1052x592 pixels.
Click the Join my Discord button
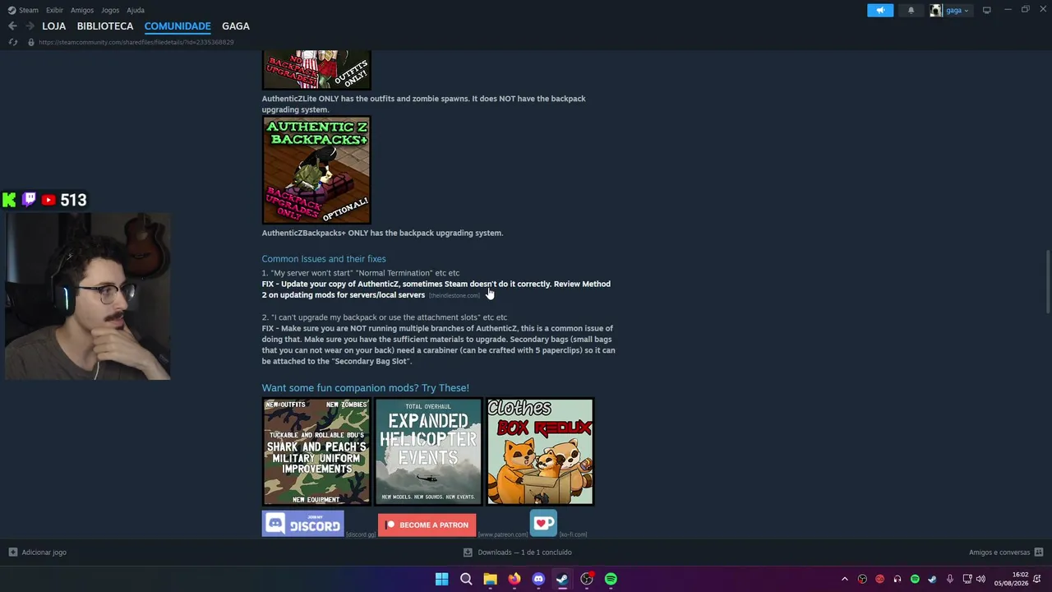coord(303,524)
